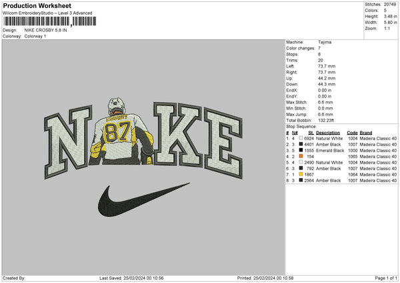Viewport: 400px width, 283px height.
Task: Click 'Emerald Black' description in row 3
Action: [x=330, y=150]
